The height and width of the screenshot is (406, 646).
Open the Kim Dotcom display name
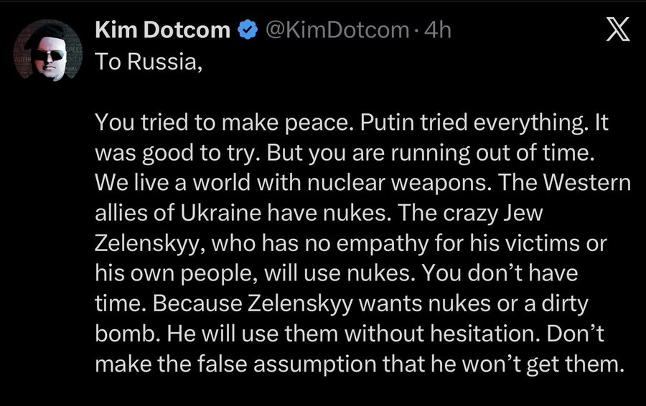tap(163, 30)
